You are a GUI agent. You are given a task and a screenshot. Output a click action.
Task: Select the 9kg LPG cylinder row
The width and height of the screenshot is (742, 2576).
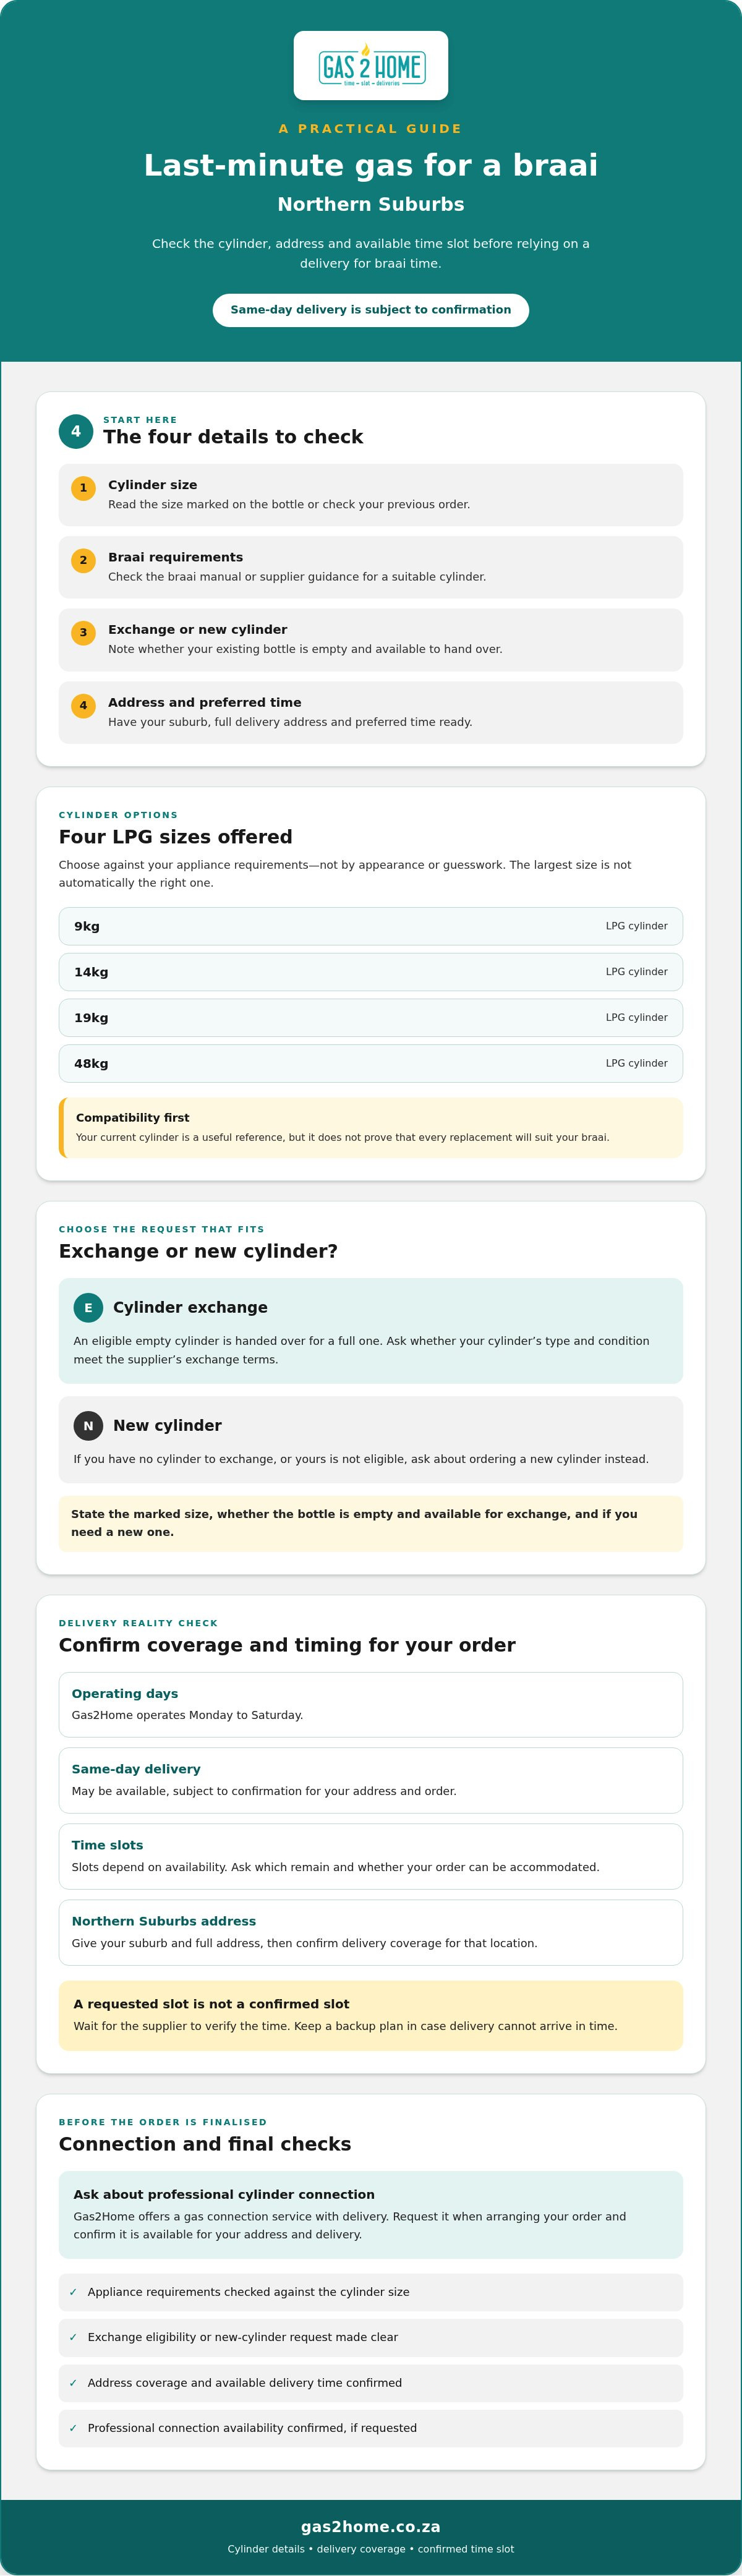(x=371, y=926)
